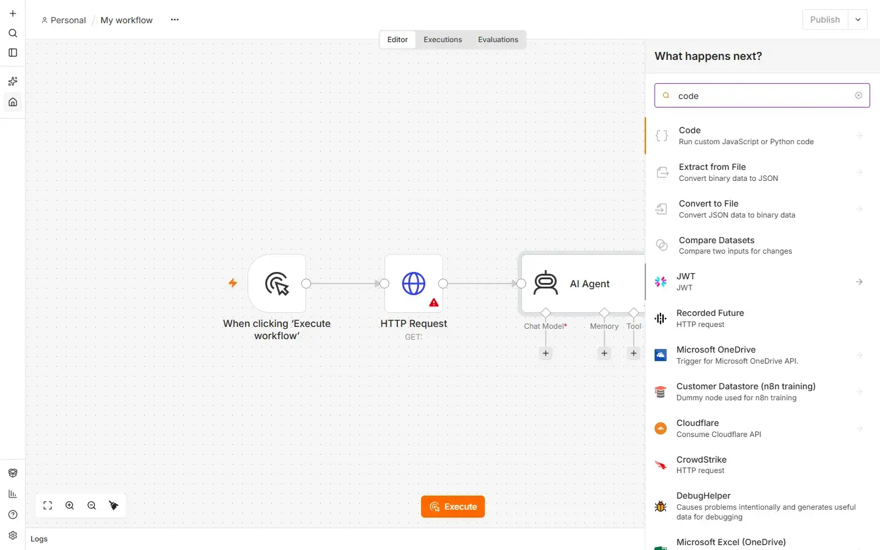The height and width of the screenshot is (550, 880).
Task: Open the settings gear icon
Action: click(x=13, y=535)
